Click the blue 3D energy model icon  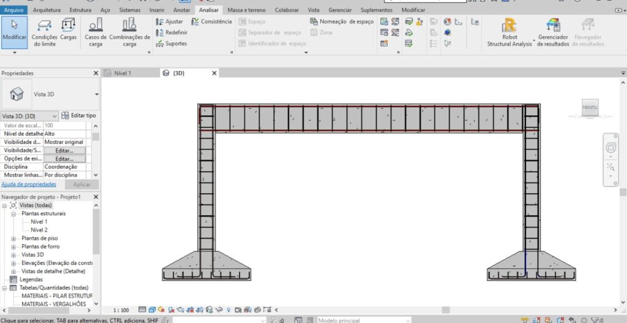[448, 32]
